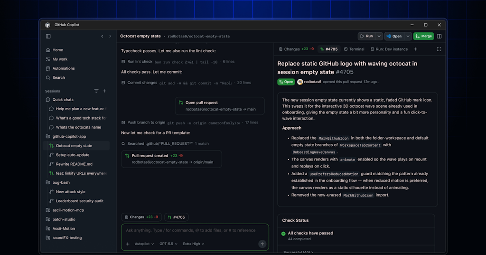This screenshot has height=255, width=486.
Task: Open the GPT-5.5 model dropdown
Action: [x=168, y=244]
